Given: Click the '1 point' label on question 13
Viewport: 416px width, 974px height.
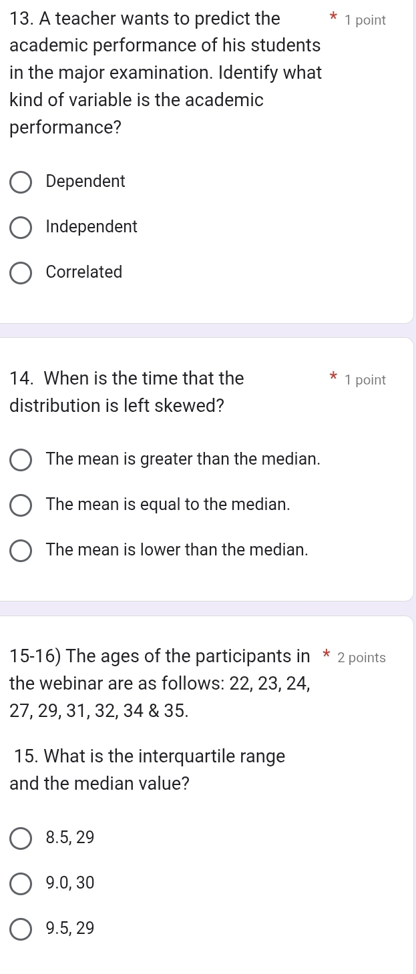Looking at the screenshot, I should click(x=365, y=20).
